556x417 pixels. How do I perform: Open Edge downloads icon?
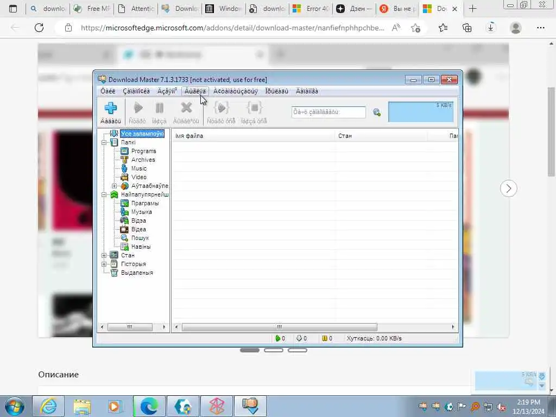pos(491,28)
